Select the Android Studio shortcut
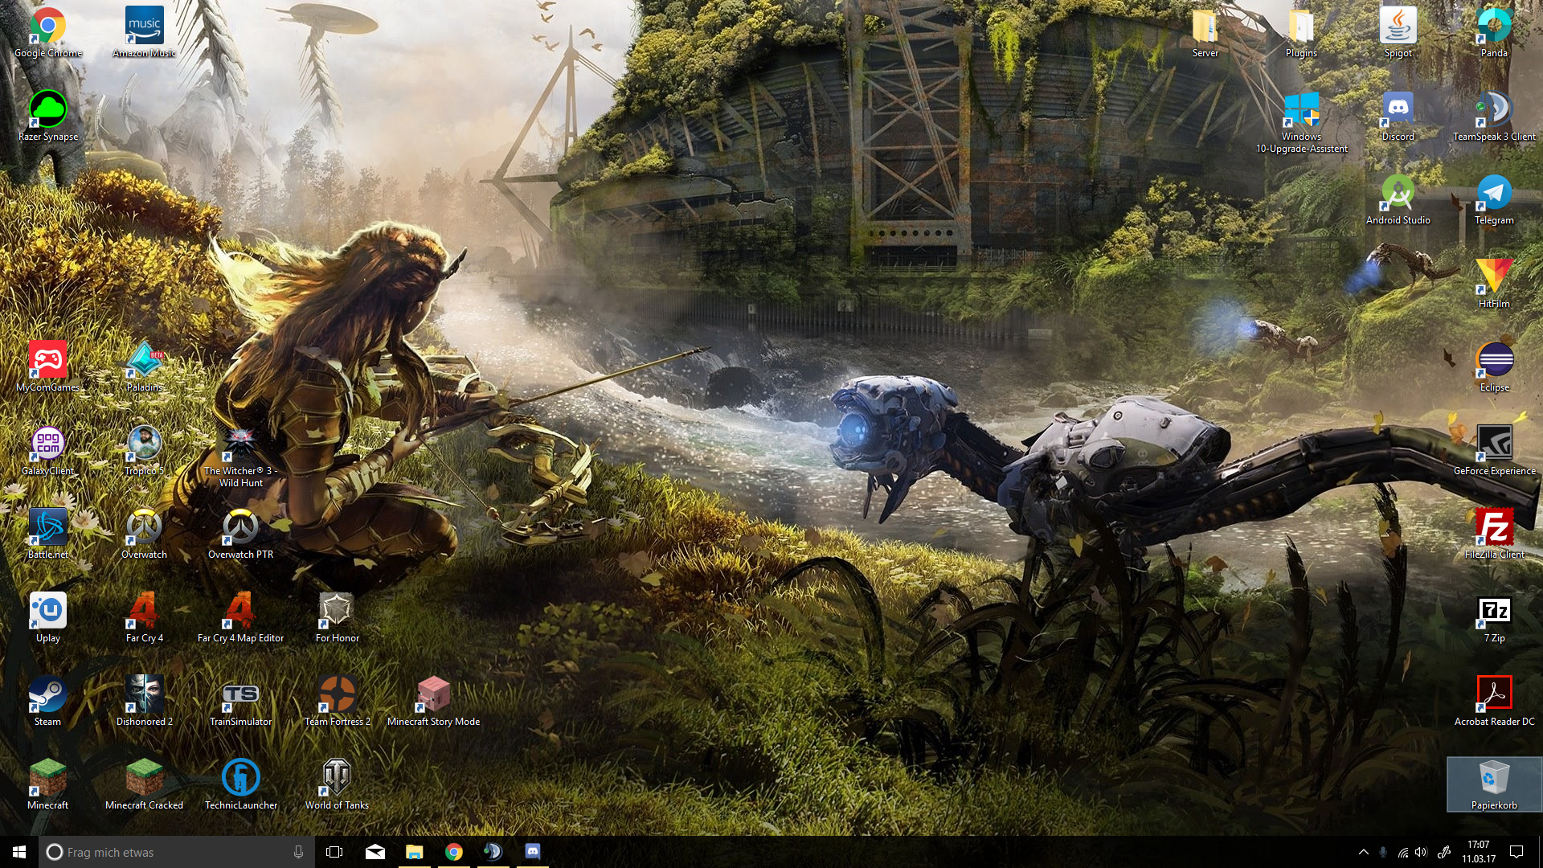This screenshot has height=868, width=1543. click(x=1398, y=199)
